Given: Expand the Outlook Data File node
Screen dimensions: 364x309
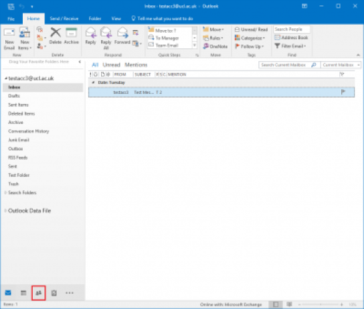Looking at the screenshot, I should [5, 210].
